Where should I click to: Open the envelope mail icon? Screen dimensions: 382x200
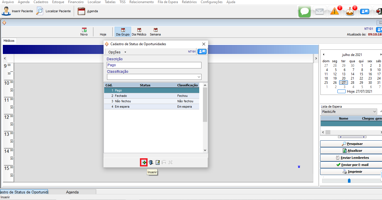319,11
